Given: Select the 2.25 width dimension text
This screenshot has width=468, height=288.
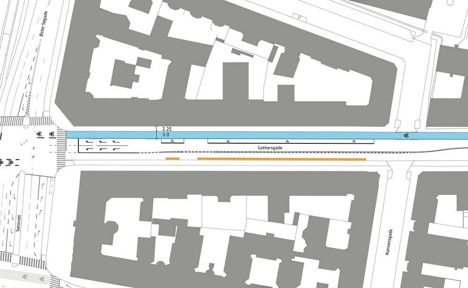Looking at the screenshot, I should (x=167, y=129).
